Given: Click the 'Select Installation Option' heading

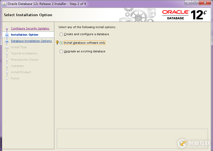Looking at the screenshot, I should pyautogui.click(x=28, y=15).
